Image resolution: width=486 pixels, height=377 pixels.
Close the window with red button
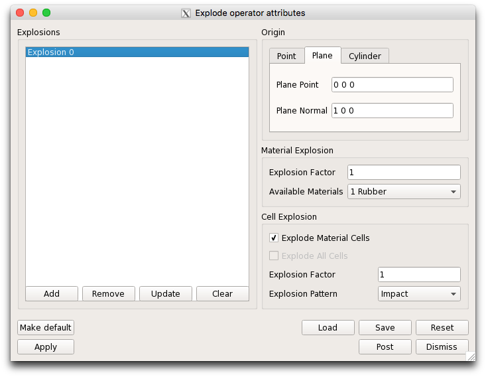20,13
